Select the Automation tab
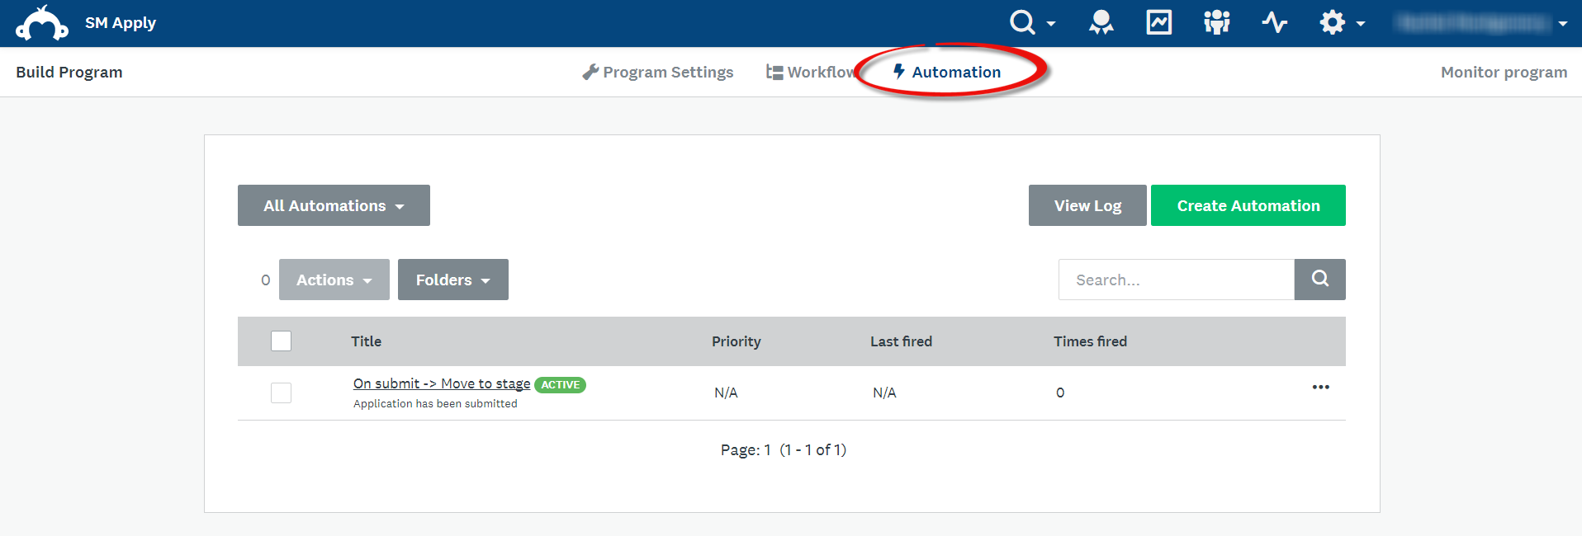 tap(948, 72)
